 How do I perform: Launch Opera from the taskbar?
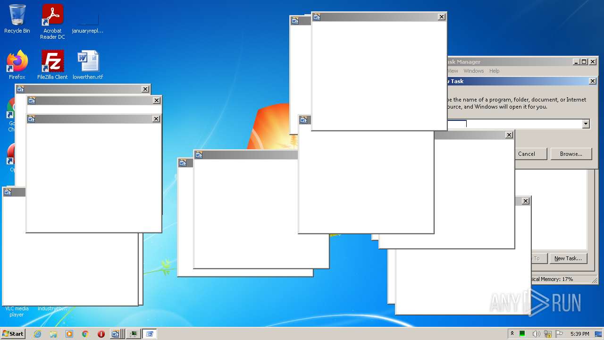tap(101, 334)
